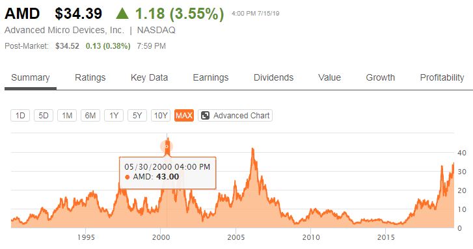
Task: Select the MAX time range button
Action: click(x=184, y=116)
